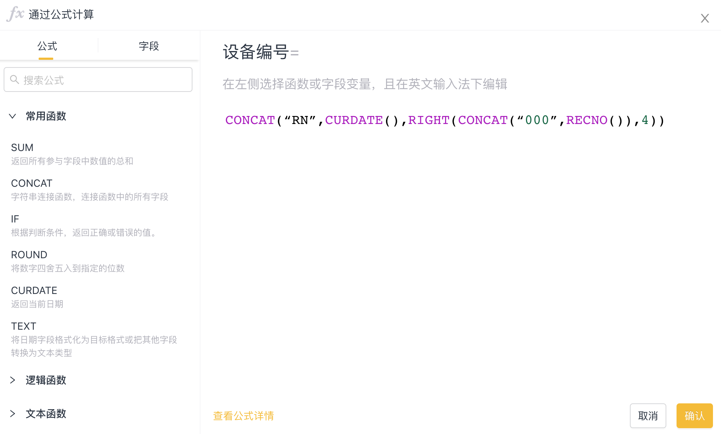Click 通过公式计算 dialog title
Screen dimensions: 721x434
[x=61, y=15]
